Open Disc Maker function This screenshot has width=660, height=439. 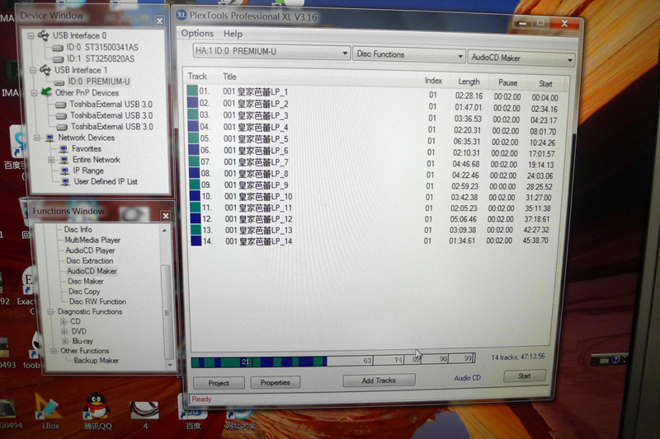point(86,281)
